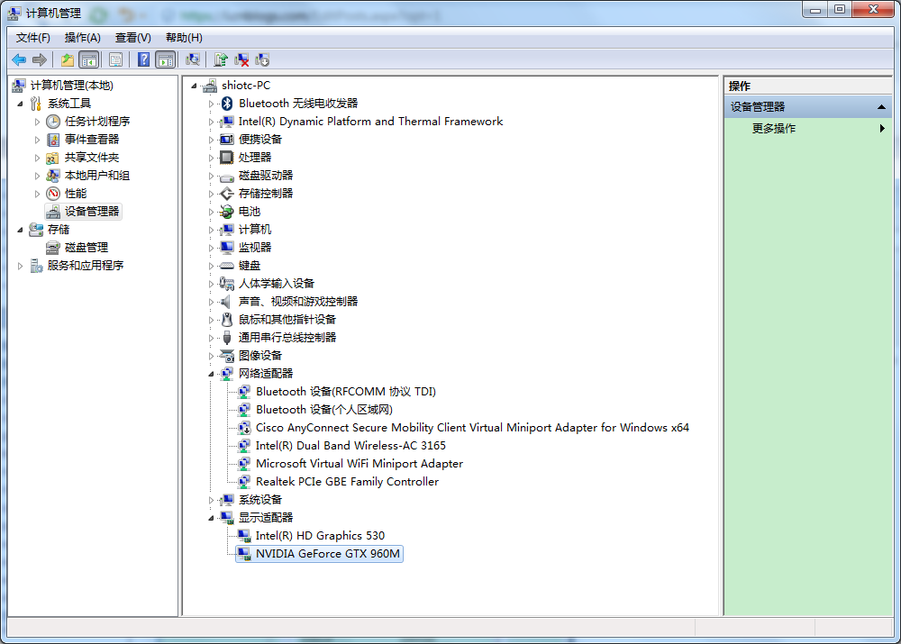
Task: Expand the 性能 node arrow
Action: click(x=37, y=194)
